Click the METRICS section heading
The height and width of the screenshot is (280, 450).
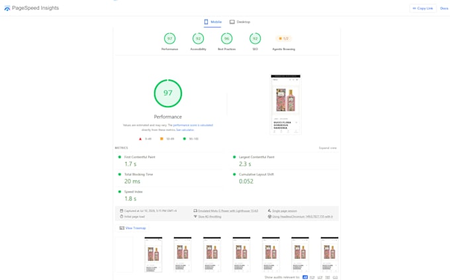tap(121, 148)
